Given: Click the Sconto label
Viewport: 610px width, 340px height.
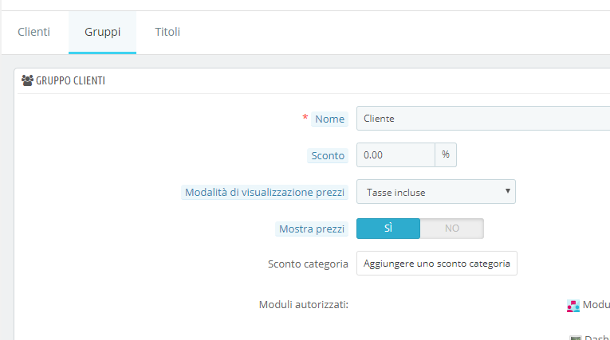Looking at the screenshot, I should click(328, 155).
